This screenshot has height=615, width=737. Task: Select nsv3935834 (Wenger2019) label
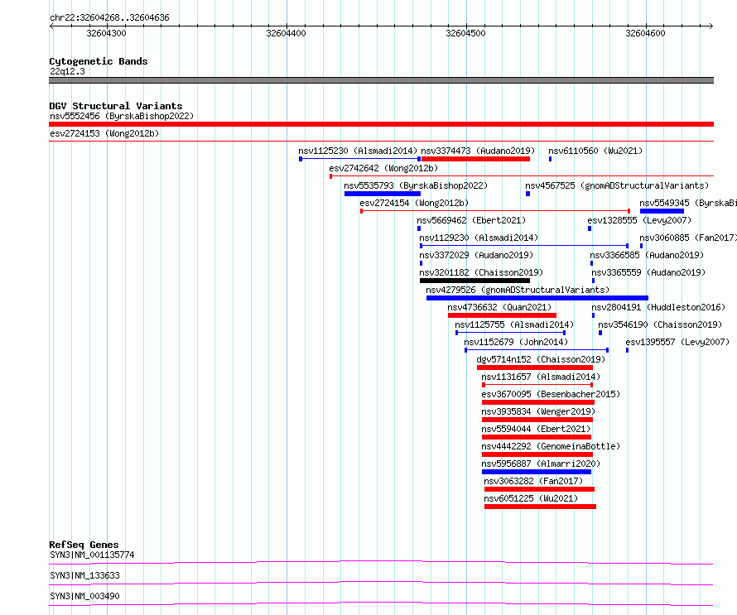[538, 411]
